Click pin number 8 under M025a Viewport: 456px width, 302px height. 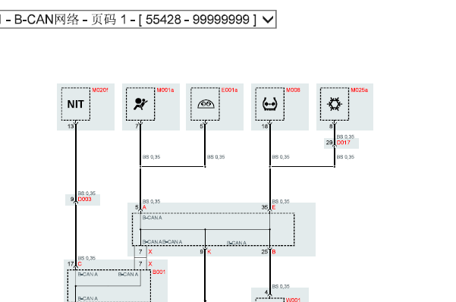tap(331, 127)
